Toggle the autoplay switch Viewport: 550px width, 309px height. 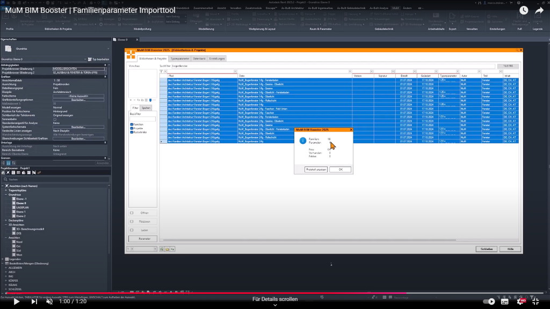pos(489,301)
